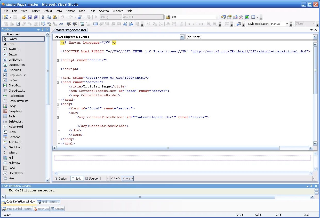
Task: Click the code editor horizontal scrollbar thumb
Action: point(168,148)
